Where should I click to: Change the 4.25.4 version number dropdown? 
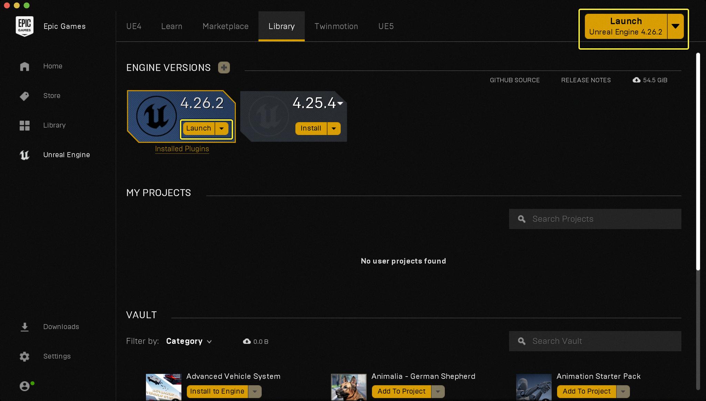point(340,103)
